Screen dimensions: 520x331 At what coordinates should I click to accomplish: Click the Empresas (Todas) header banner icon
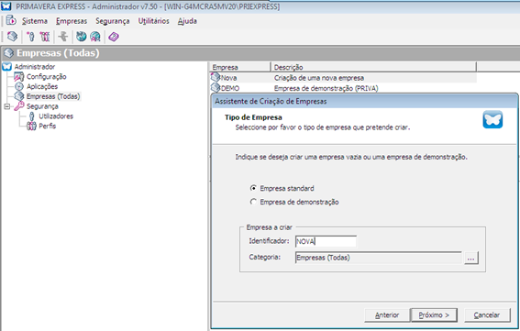coord(8,53)
